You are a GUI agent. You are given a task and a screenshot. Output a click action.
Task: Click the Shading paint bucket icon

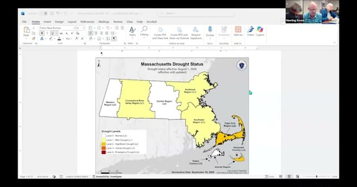[x=91, y=39]
